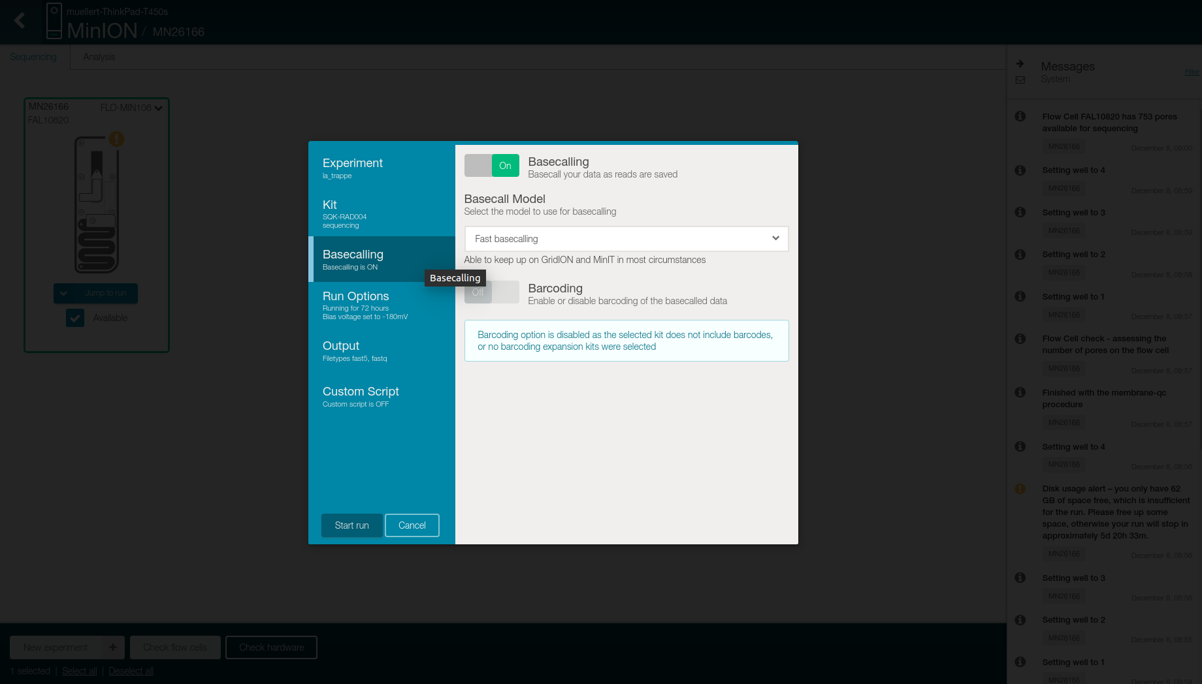
Task: Expand the Jump to run dropdown arrow
Action: 63,294
